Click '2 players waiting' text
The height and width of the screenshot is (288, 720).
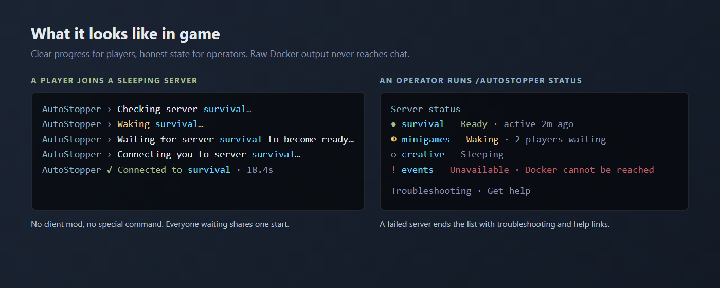tap(560, 139)
